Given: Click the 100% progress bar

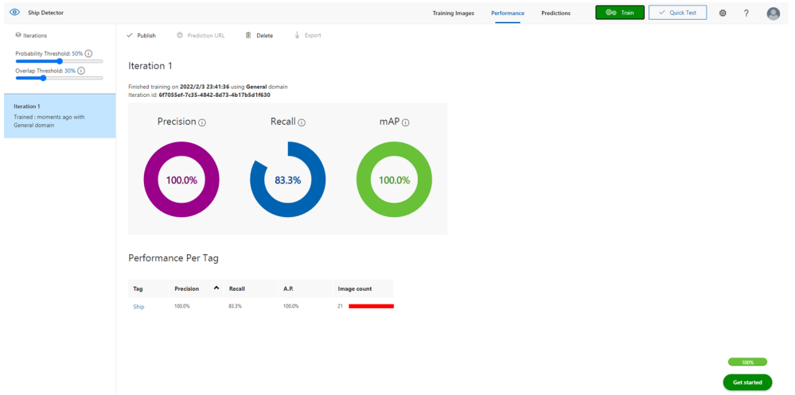Looking at the screenshot, I should [747, 362].
